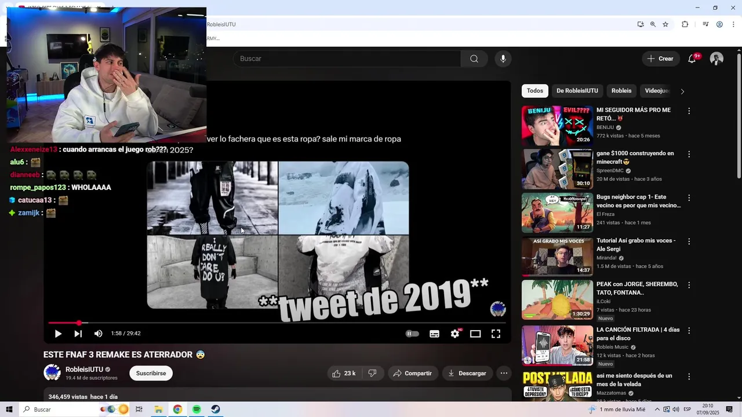Image resolution: width=742 pixels, height=417 pixels.
Task: Focus the Windows taskbar Buscar box
Action: tap(74, 409)
